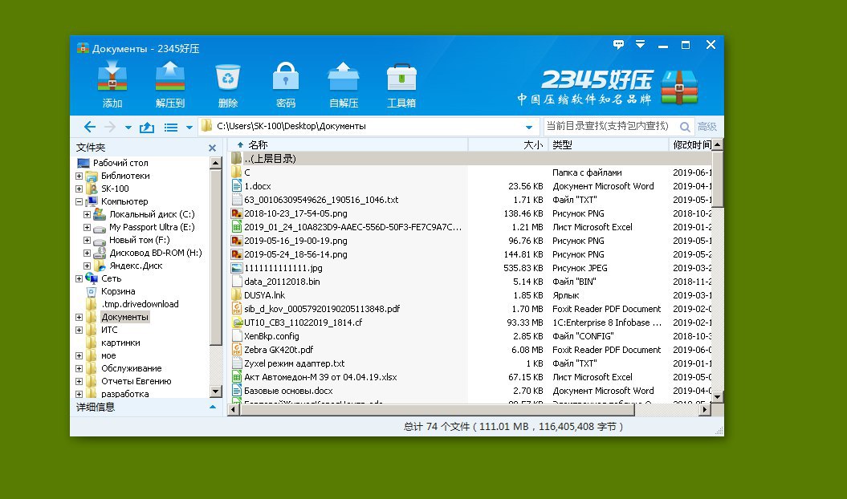This screenshot has width=847, height=499.
Task: Expand the SK-100 tree node
Action: (79, 189)
